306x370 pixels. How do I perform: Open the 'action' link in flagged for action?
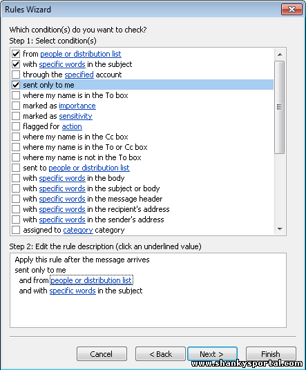coord(72,126)
